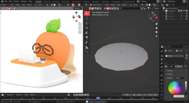Collapse the Surface panel
Viewport: 189px width, 103px height.
pos(170,74)
